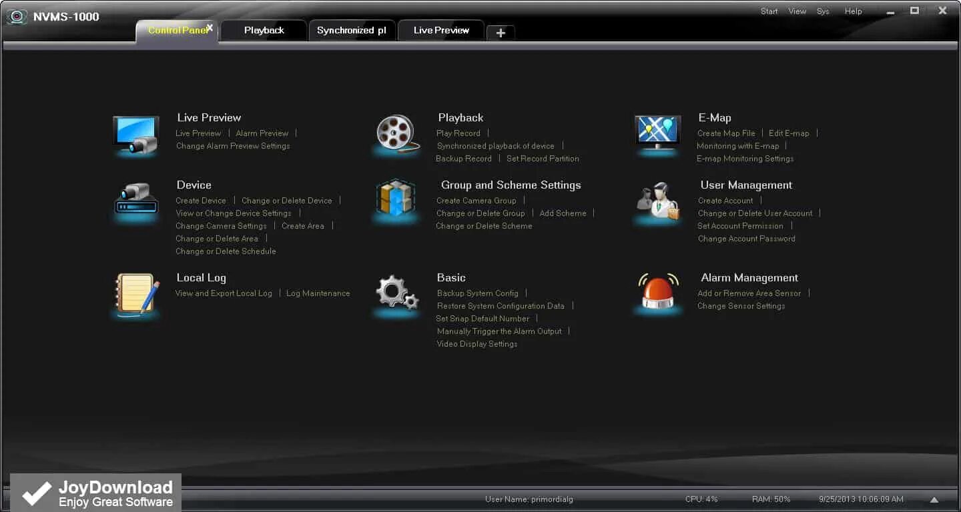Click the Add Scheme link
The image size is (961, 512).
pyautogui.click(x=563, y=213)
